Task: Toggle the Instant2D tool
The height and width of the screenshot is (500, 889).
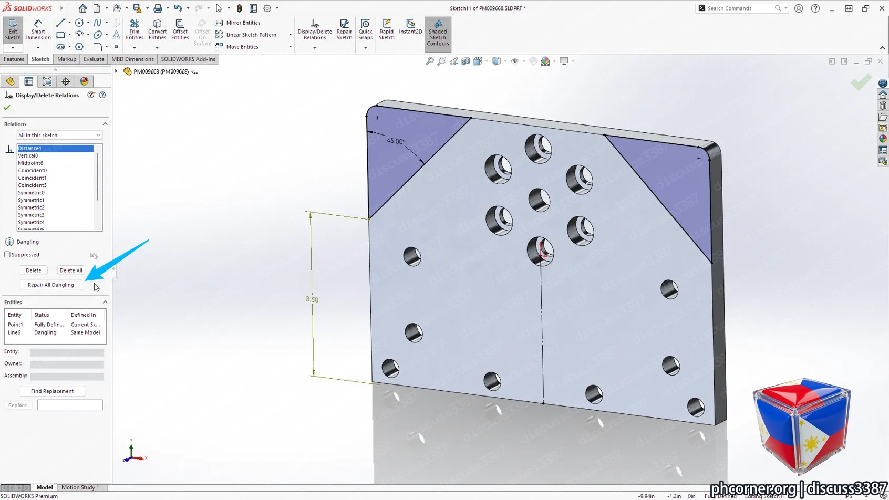Action: coord(410,27)
